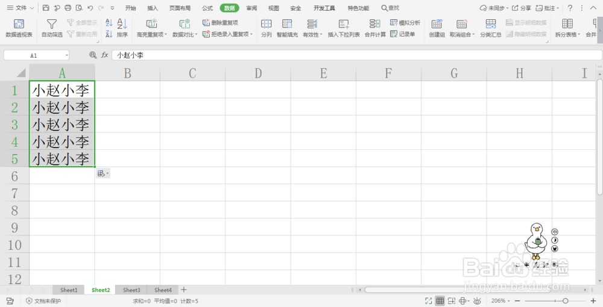Expand the 拆分表格 split table dropdown
This screenshot has width=603, height=307.
pos(579,34)
